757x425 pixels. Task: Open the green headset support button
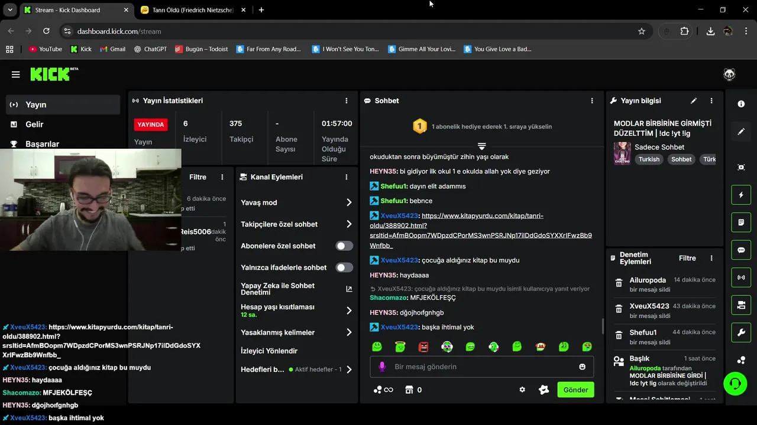coord(735,384)
